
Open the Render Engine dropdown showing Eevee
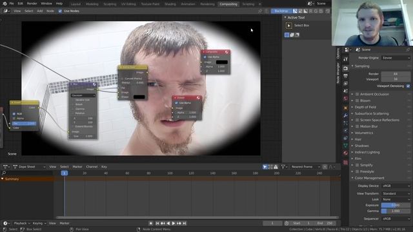click(396, 58)
